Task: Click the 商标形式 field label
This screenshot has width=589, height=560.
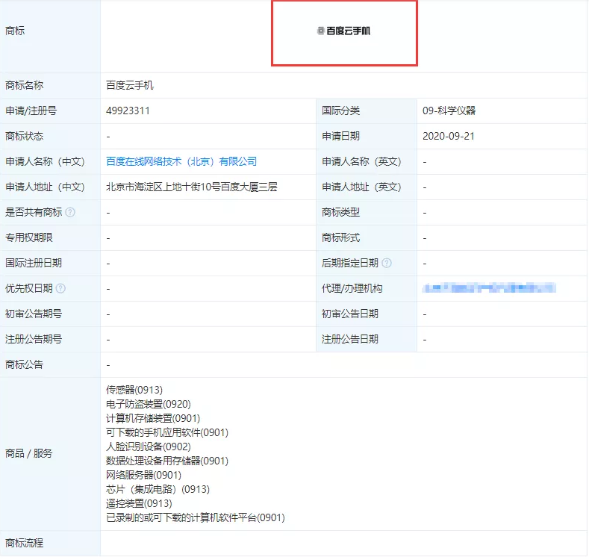Action: click(x=340, y=237)
